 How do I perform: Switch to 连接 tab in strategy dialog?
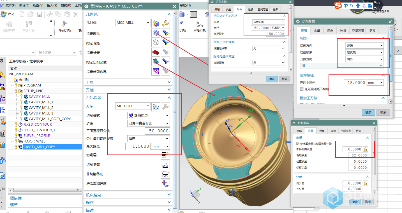pos(343,31)
